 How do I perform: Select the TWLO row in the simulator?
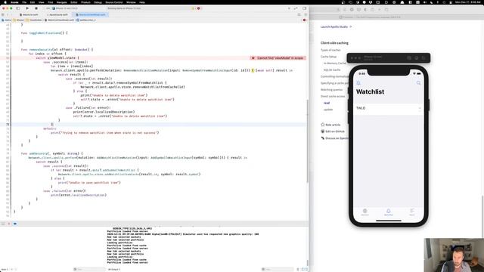click(388, 108)
